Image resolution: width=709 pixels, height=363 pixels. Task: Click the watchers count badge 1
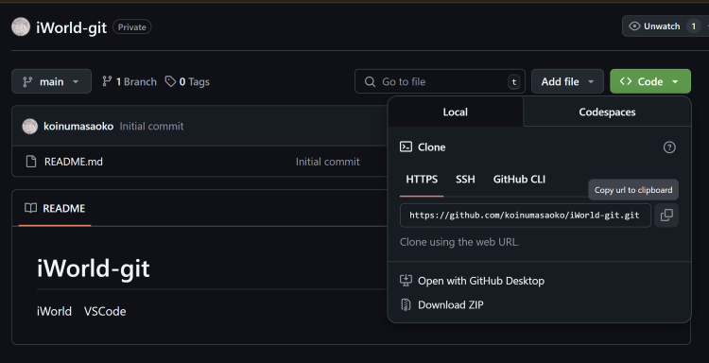(x=693, y=26)
